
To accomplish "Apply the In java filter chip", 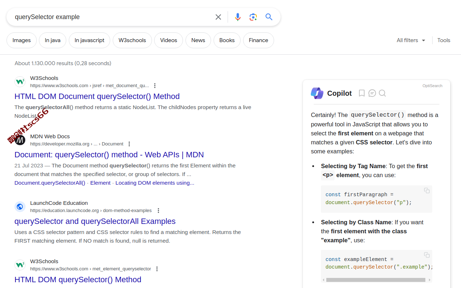I will (x=53, y=40).
